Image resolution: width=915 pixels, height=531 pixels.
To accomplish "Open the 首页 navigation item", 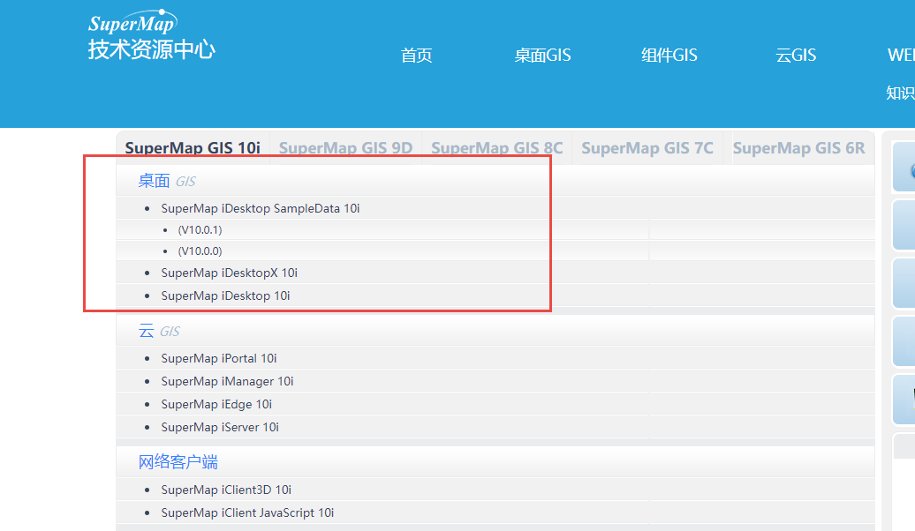I will click(416, 56).
